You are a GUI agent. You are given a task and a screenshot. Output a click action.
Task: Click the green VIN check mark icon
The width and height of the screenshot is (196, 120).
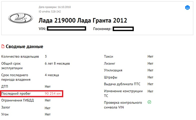(149, 102)
